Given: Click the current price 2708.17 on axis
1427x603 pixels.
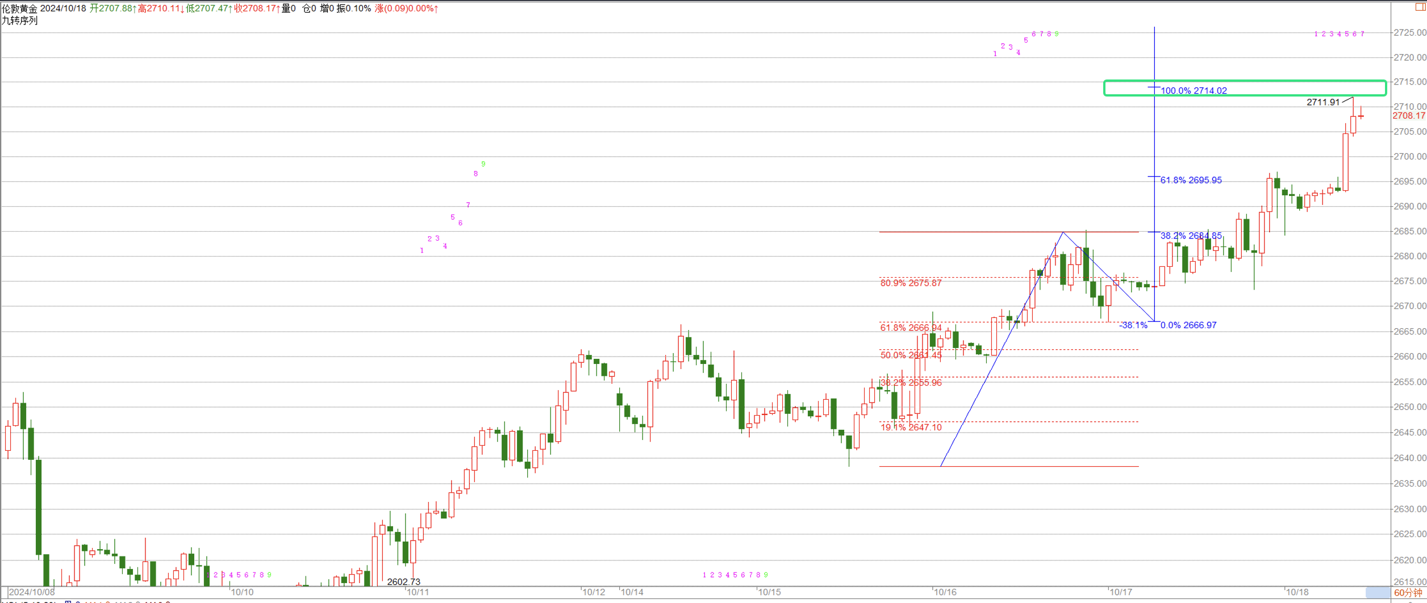Looking at the screenshot, I should (x=1409, y=116).
